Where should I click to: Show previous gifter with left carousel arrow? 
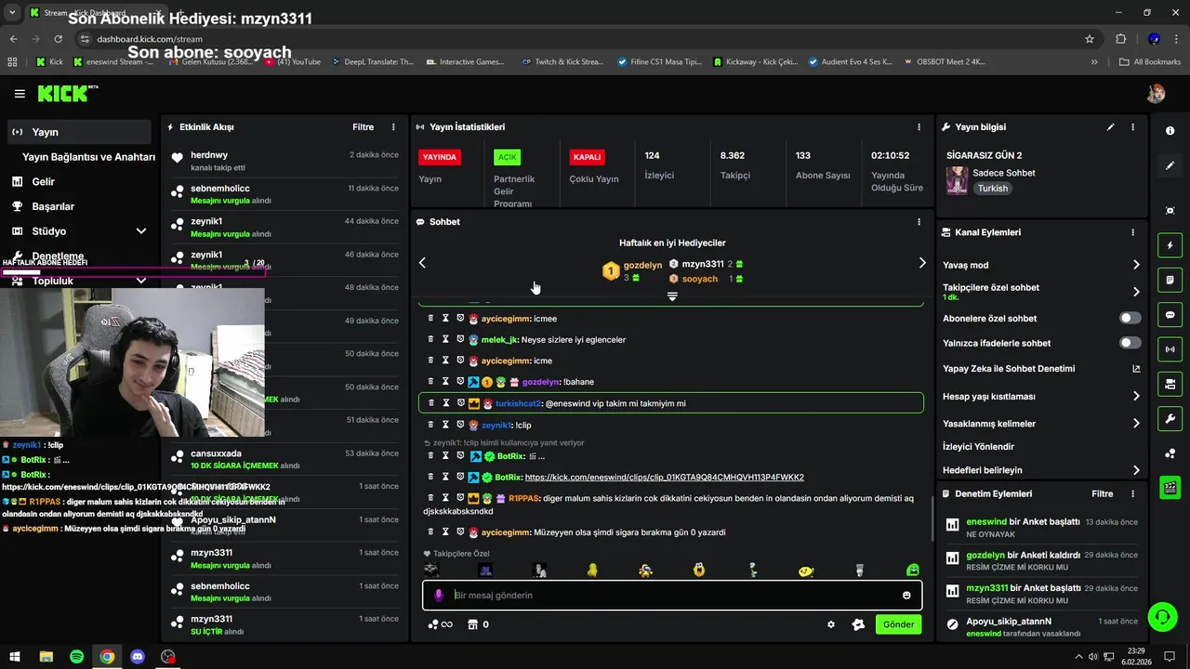pos(422,263)
